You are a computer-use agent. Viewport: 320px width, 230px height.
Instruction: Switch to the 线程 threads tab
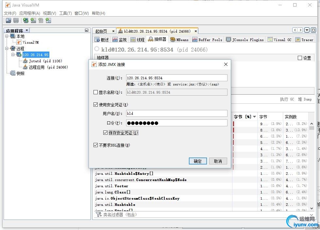(x=138, y=39)
